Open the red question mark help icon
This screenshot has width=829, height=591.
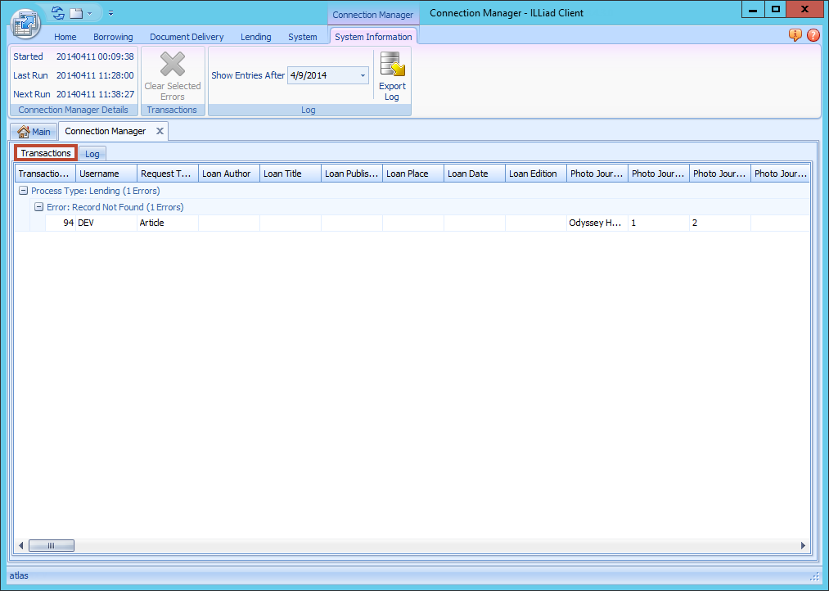point(813,35)
